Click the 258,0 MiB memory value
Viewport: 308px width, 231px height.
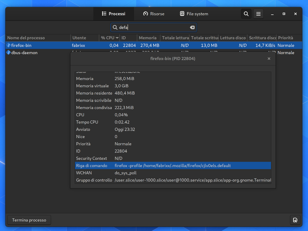click(x=124, y=79)
